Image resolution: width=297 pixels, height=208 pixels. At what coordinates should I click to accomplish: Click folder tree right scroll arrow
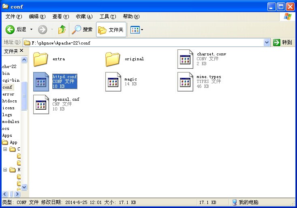pos(17,194)
